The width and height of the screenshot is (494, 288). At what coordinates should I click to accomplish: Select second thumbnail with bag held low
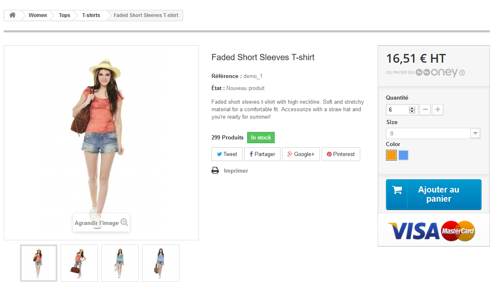pyautogui.click(x=79, y=263)
